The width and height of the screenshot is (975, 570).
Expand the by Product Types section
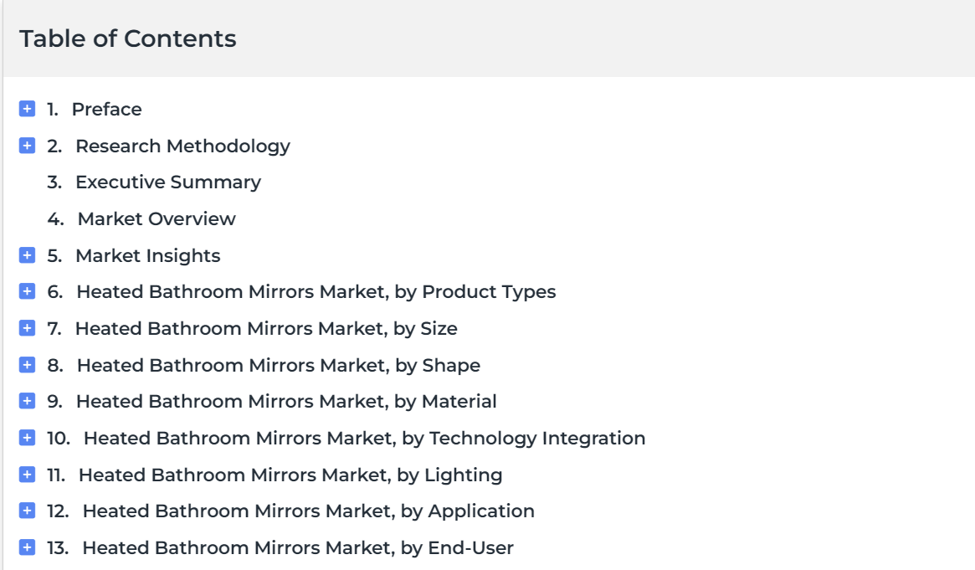27,291
